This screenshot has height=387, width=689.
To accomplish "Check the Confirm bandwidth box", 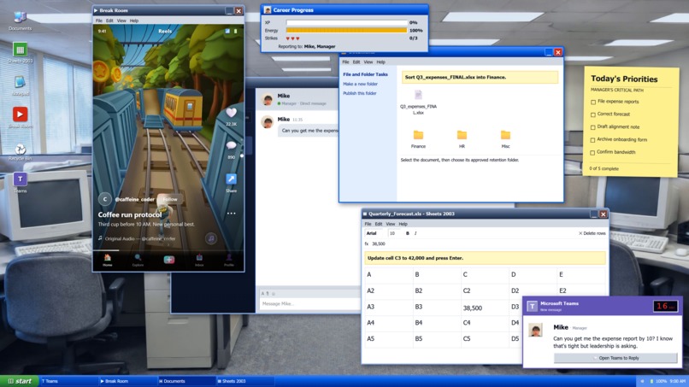I will pyautogui.click(x=592, y=153).
